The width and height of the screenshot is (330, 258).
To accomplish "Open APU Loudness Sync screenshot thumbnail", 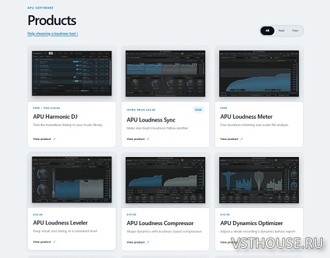I will click(x=166, y=73).
